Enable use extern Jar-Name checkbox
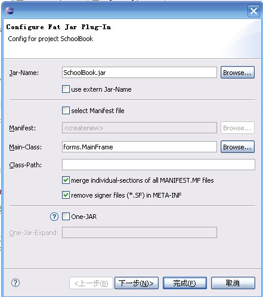 tap(66, 89)
